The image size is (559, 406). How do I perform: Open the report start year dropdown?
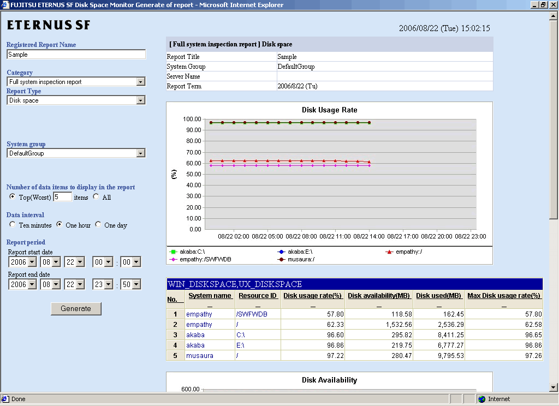click(32, 262)
